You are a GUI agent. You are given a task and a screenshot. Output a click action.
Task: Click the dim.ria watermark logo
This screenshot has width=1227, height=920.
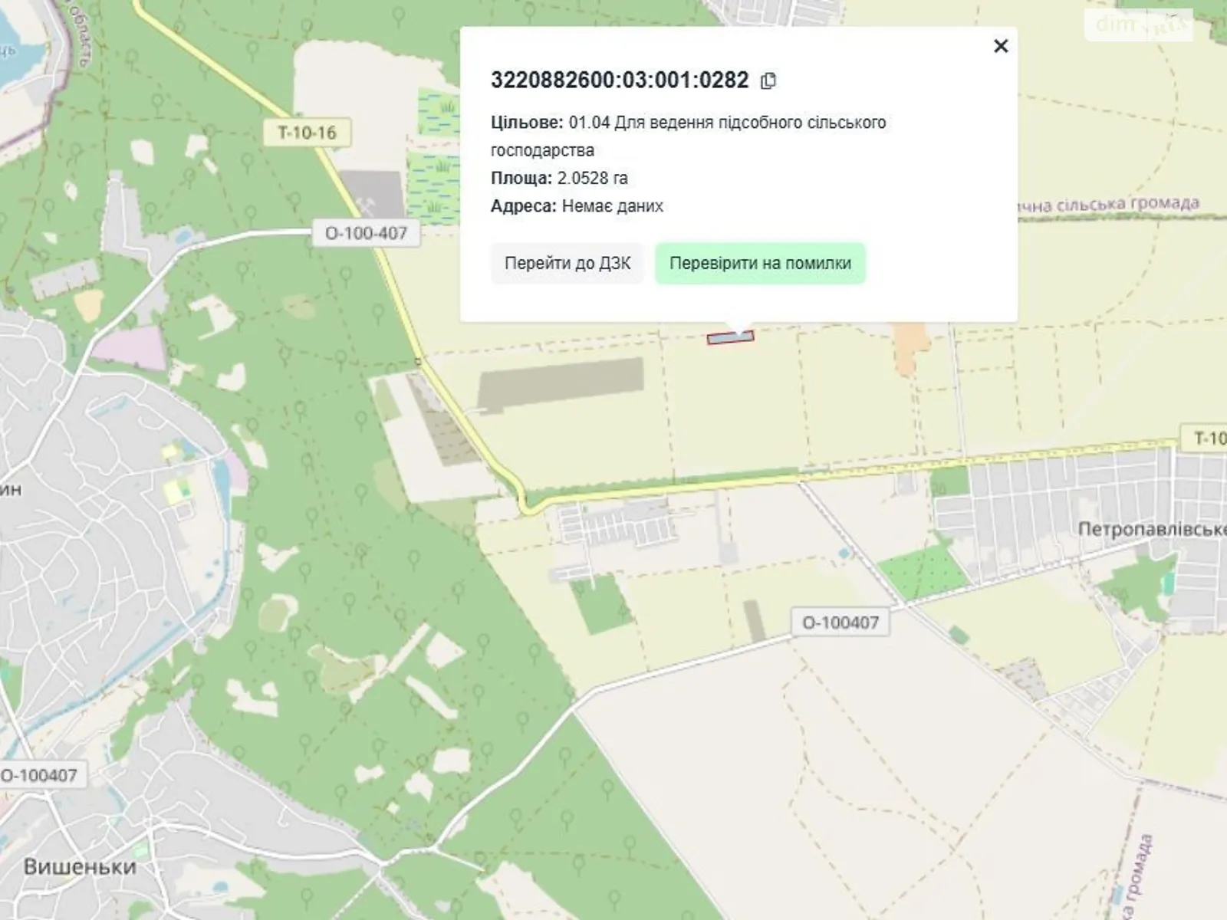[1138, 26]
